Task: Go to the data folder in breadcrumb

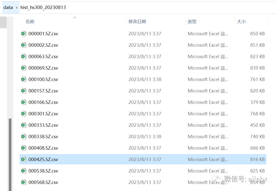Action: [x=8, y=7]
